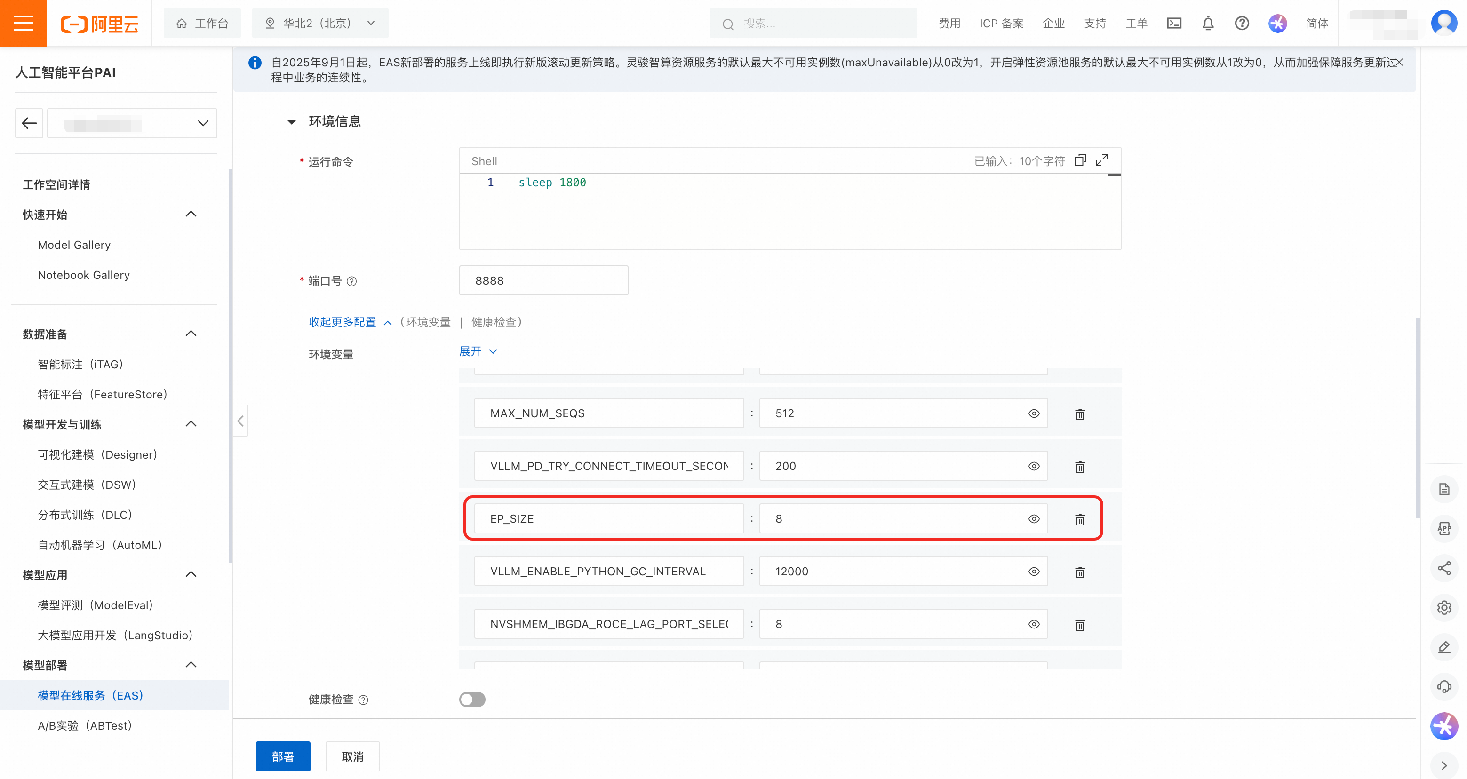The height and width of the screenshot is (779, 1467).
Task: Enable the 健康检查 health check switch
Action: pos(472,700)
